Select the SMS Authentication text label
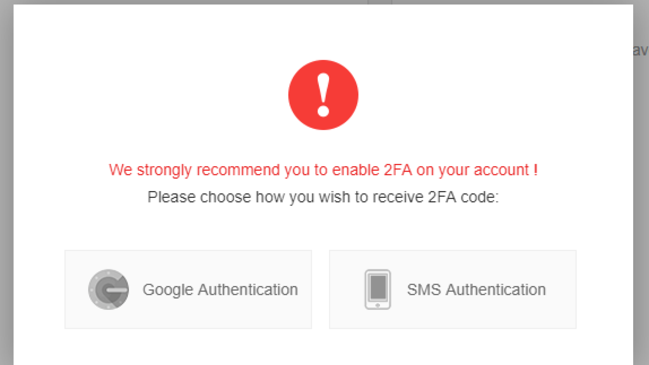649x365 pixels. pos(476,290)
